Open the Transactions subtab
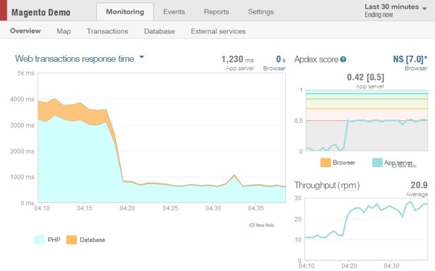The image size is (435, 271). click(107, 31)
